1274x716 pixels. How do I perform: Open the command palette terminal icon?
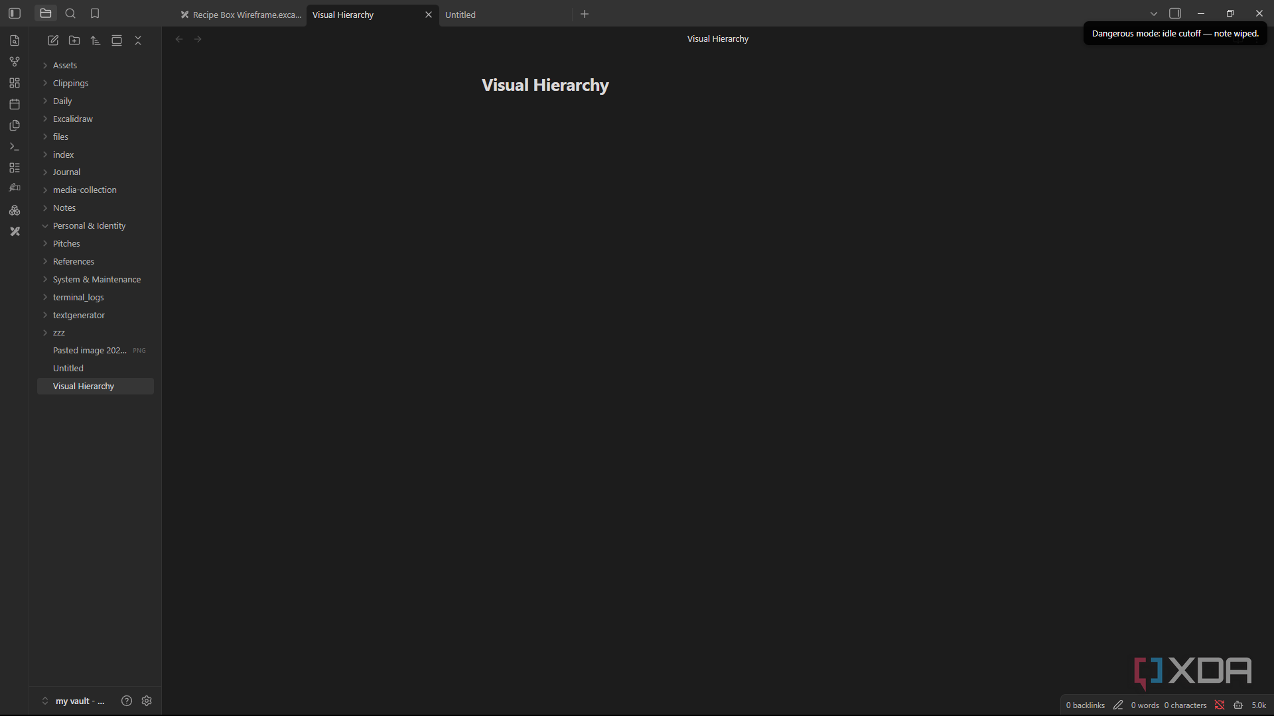15,147
